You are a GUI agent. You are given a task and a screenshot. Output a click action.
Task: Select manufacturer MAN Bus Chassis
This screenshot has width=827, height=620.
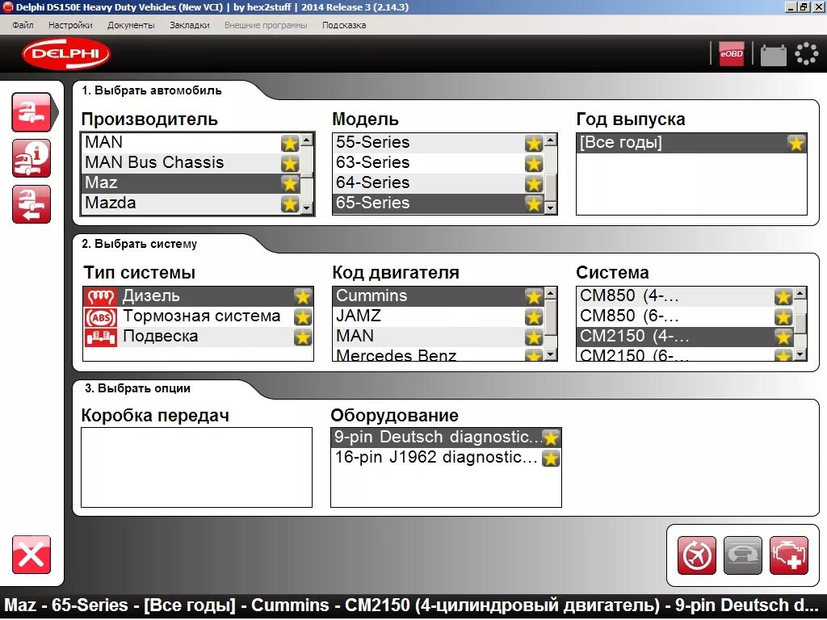tap(191, 162)
